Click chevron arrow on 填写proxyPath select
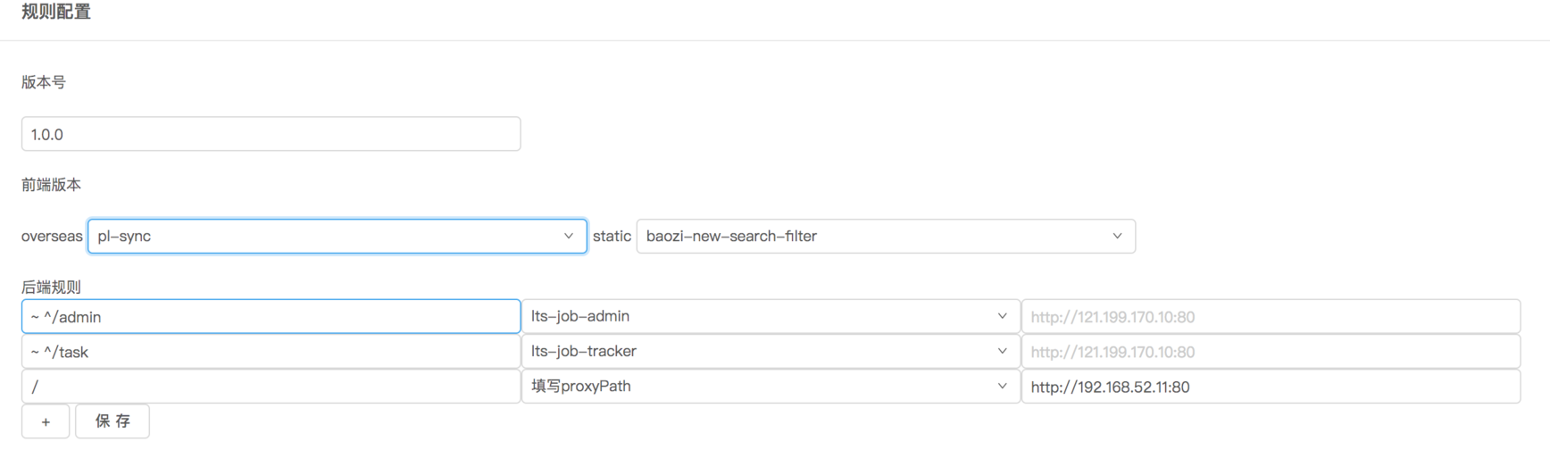 tap(1002, 386)
